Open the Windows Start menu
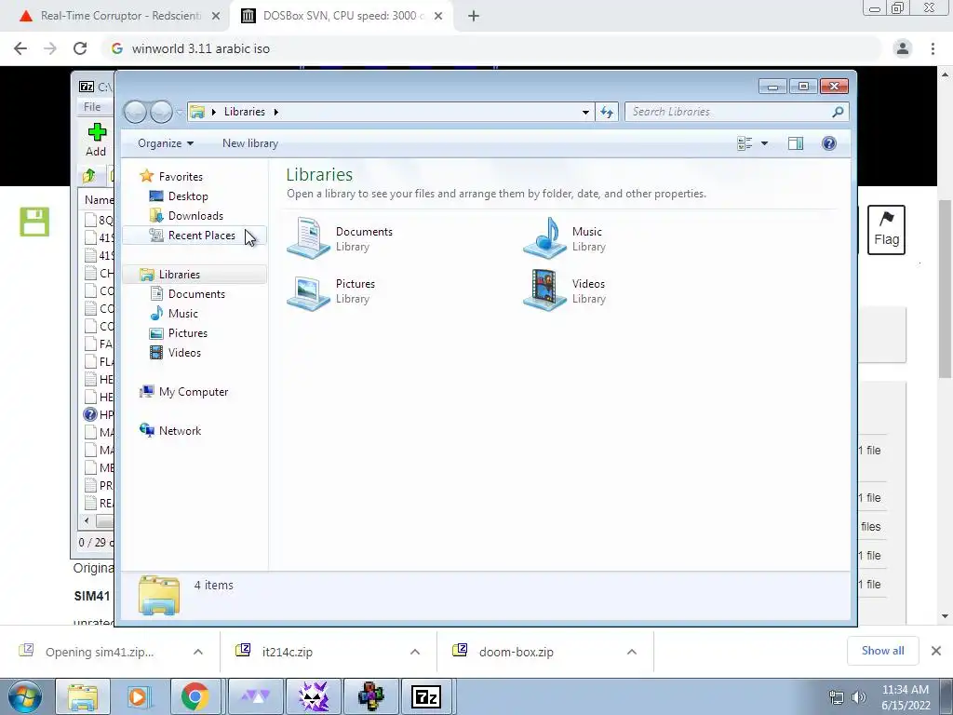Image resolution: width=953 pixels, height=715 pixels. (x=25, y=696)
